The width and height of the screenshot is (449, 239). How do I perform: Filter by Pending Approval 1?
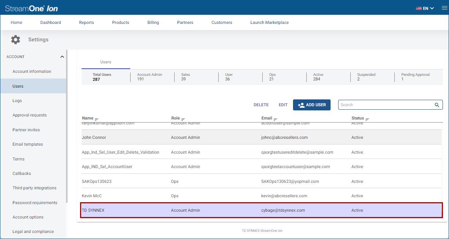[416, 77]
